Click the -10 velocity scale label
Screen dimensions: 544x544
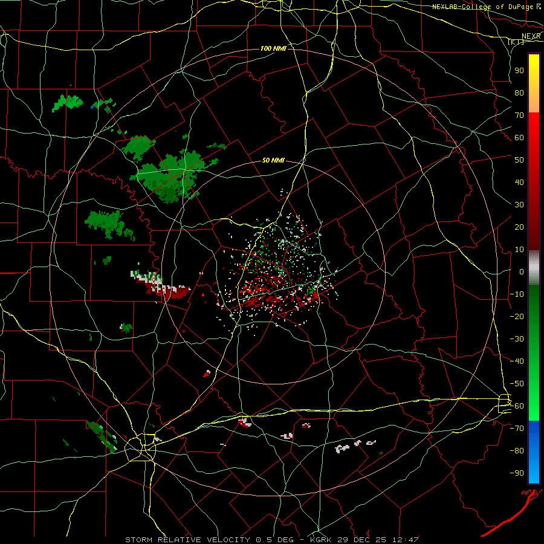[x=517, y=294]
